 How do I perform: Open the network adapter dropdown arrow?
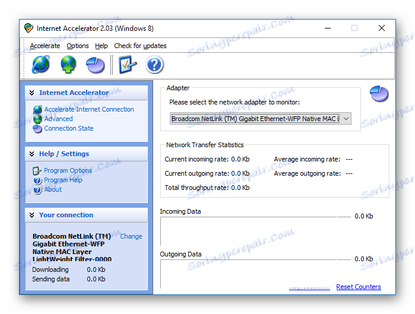[x=346, y=119]
